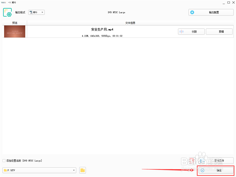Click the 剪辑 clip button

(219, 32)
